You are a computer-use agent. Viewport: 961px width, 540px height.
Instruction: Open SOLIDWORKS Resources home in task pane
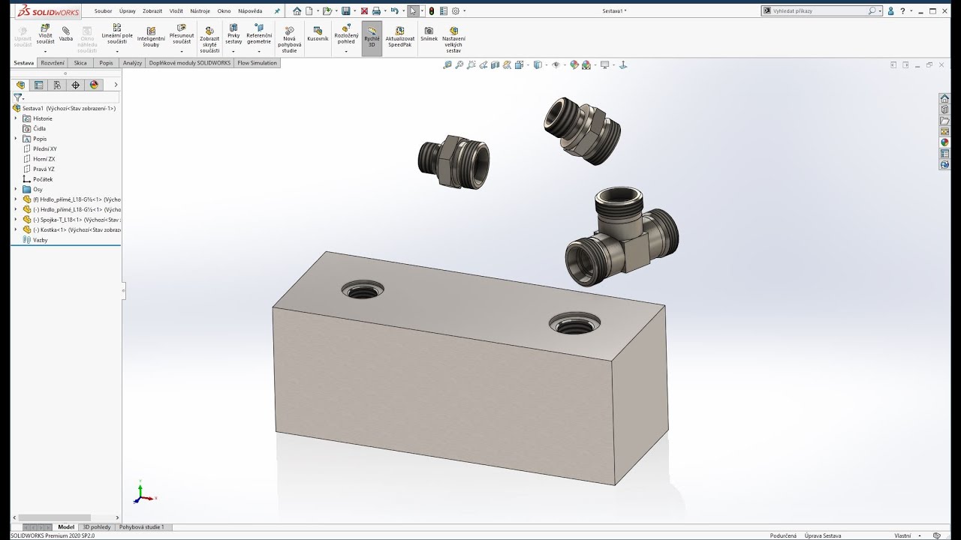pyautogui.click(x=944, y=98)
